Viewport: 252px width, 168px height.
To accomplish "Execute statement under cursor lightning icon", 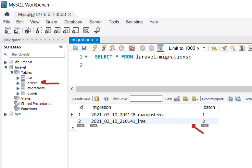I will click(104, 48).
